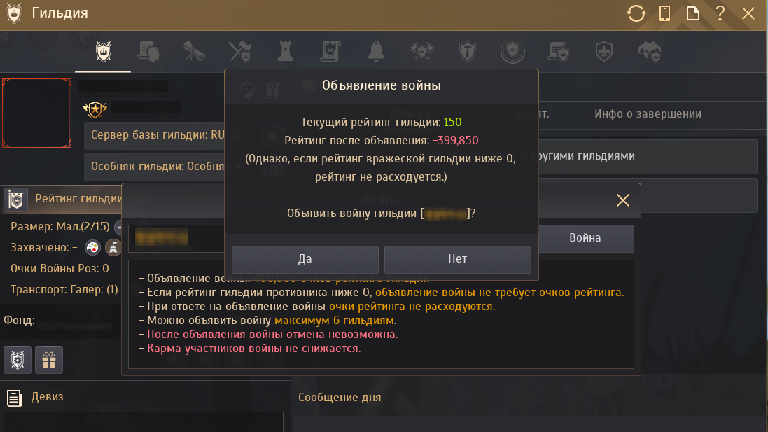Confirm war declaration with Да button
Screen dimensions: 768x432
305,259
